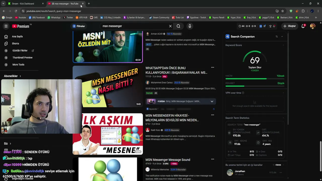322x181 pixels.
Task: Open Thumbnail Preview in the sidebar
Action: (22, 58)
